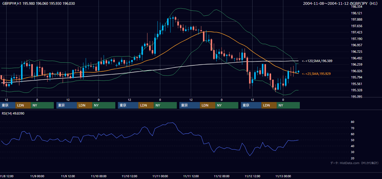Select the 25 SMA label reading 195.929
This screenshot has height=179, width=382.
(316, 74)
